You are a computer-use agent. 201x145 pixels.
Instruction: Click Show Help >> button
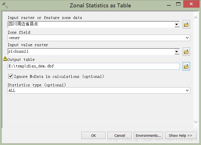tap(180, 135)
